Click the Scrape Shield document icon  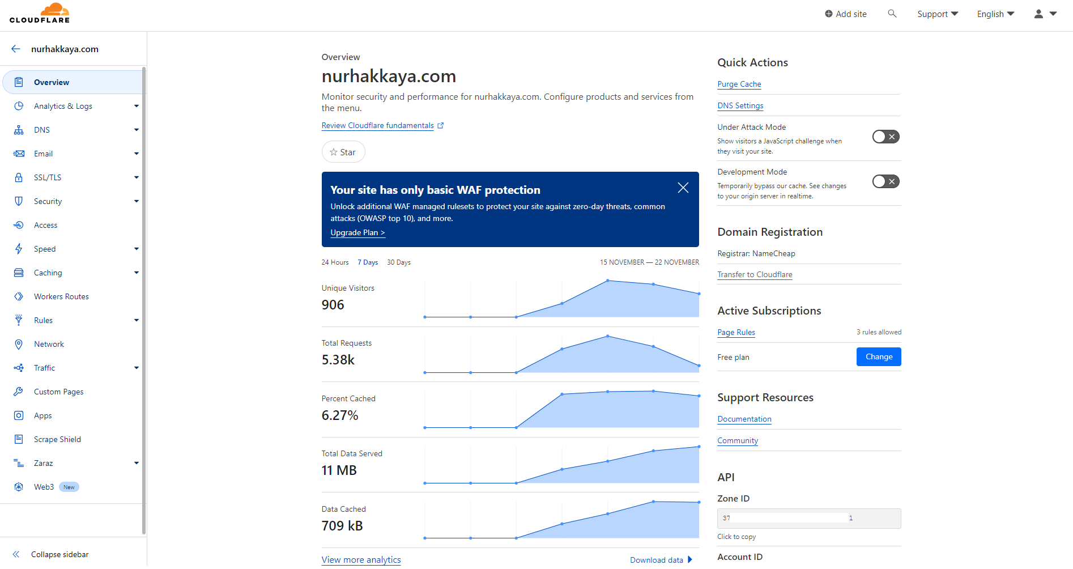click(x=19, y=439)
